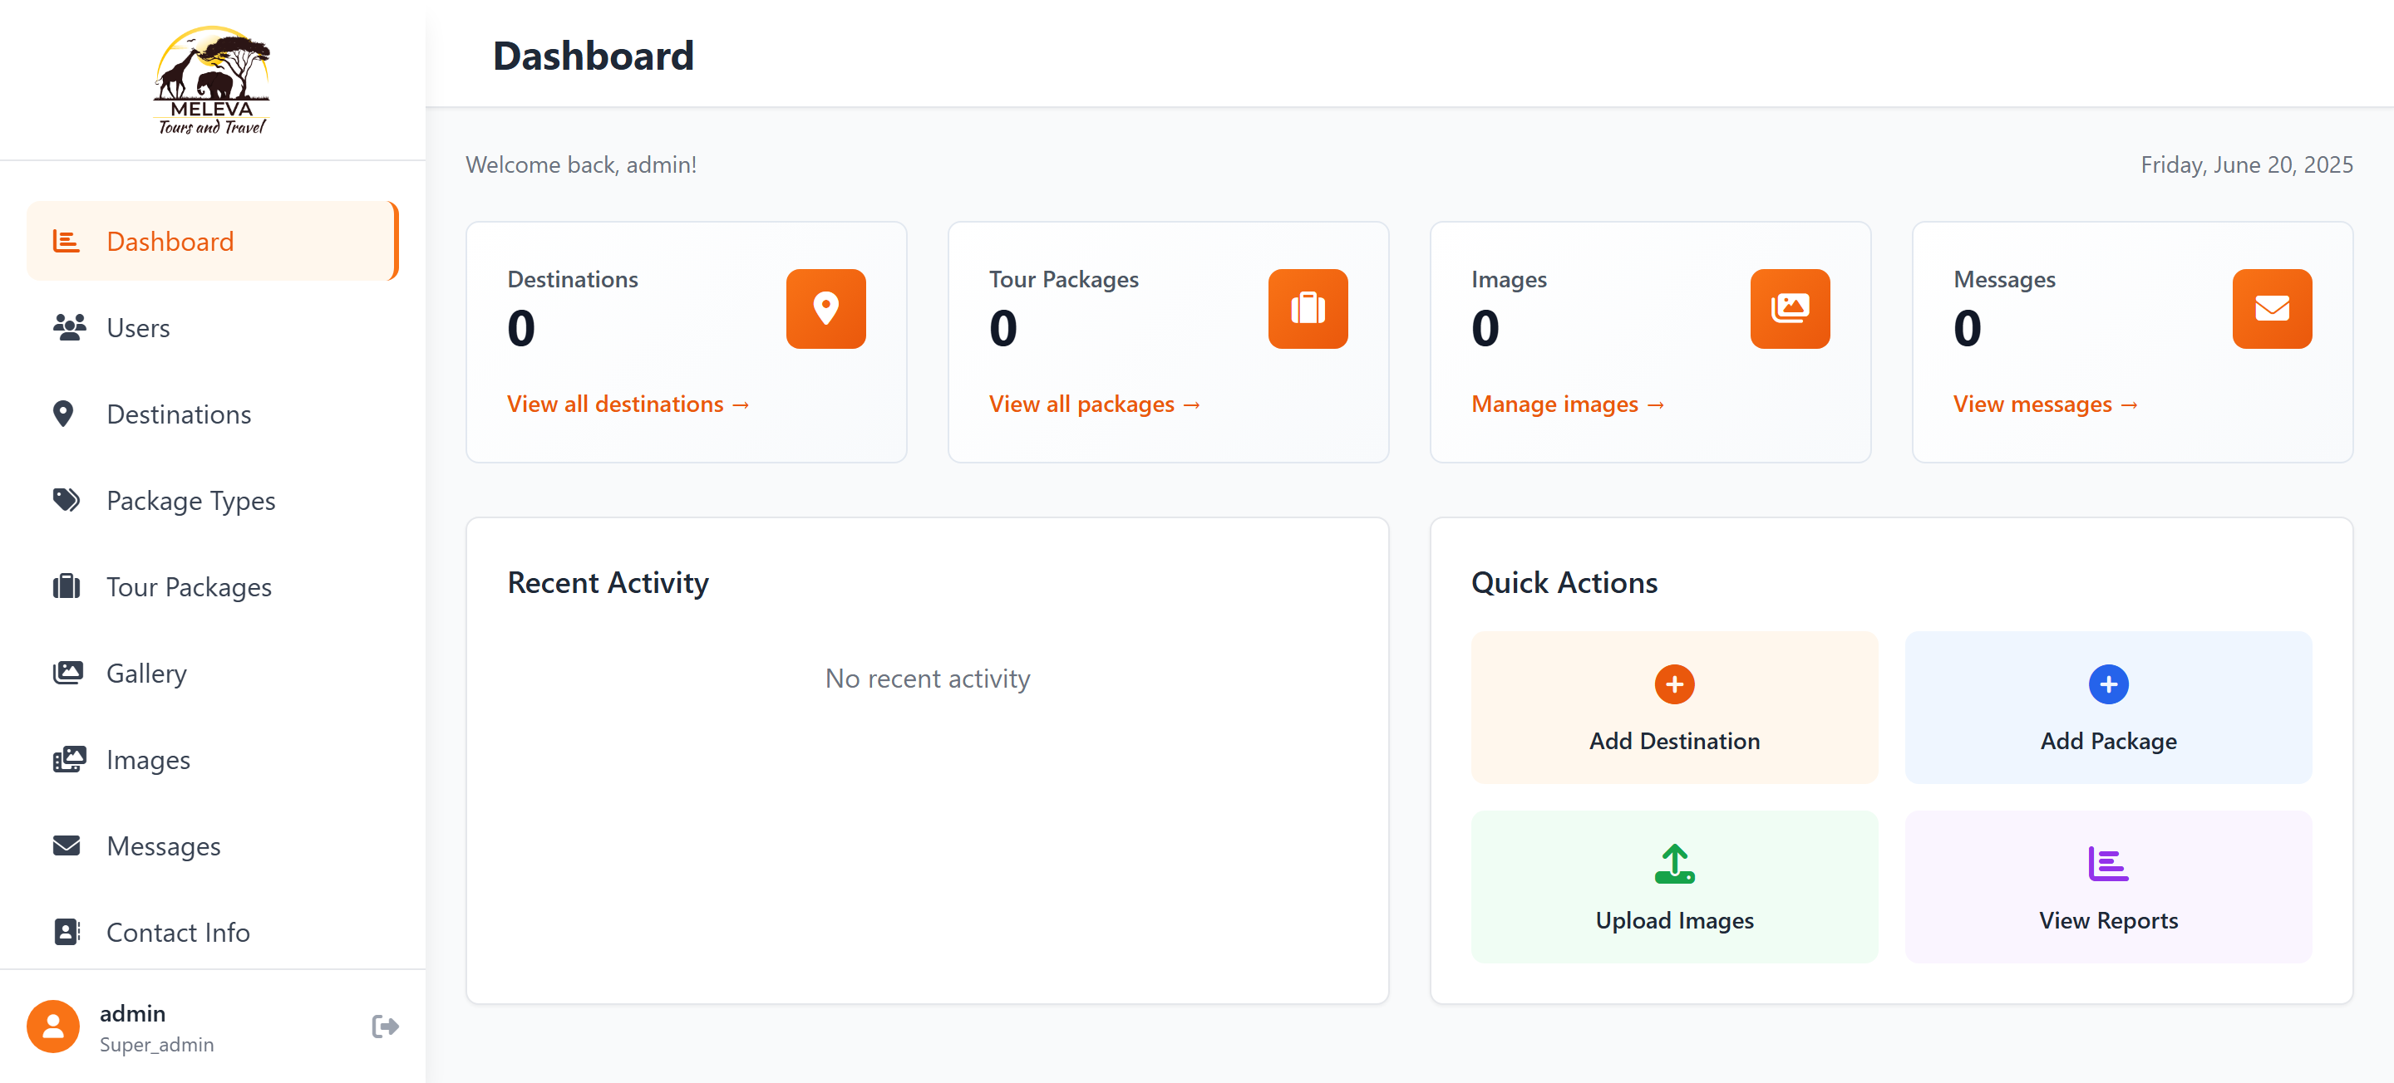Open Contact Info in the sidebar
This screenshot has width=2394, height=1083.
212,933
